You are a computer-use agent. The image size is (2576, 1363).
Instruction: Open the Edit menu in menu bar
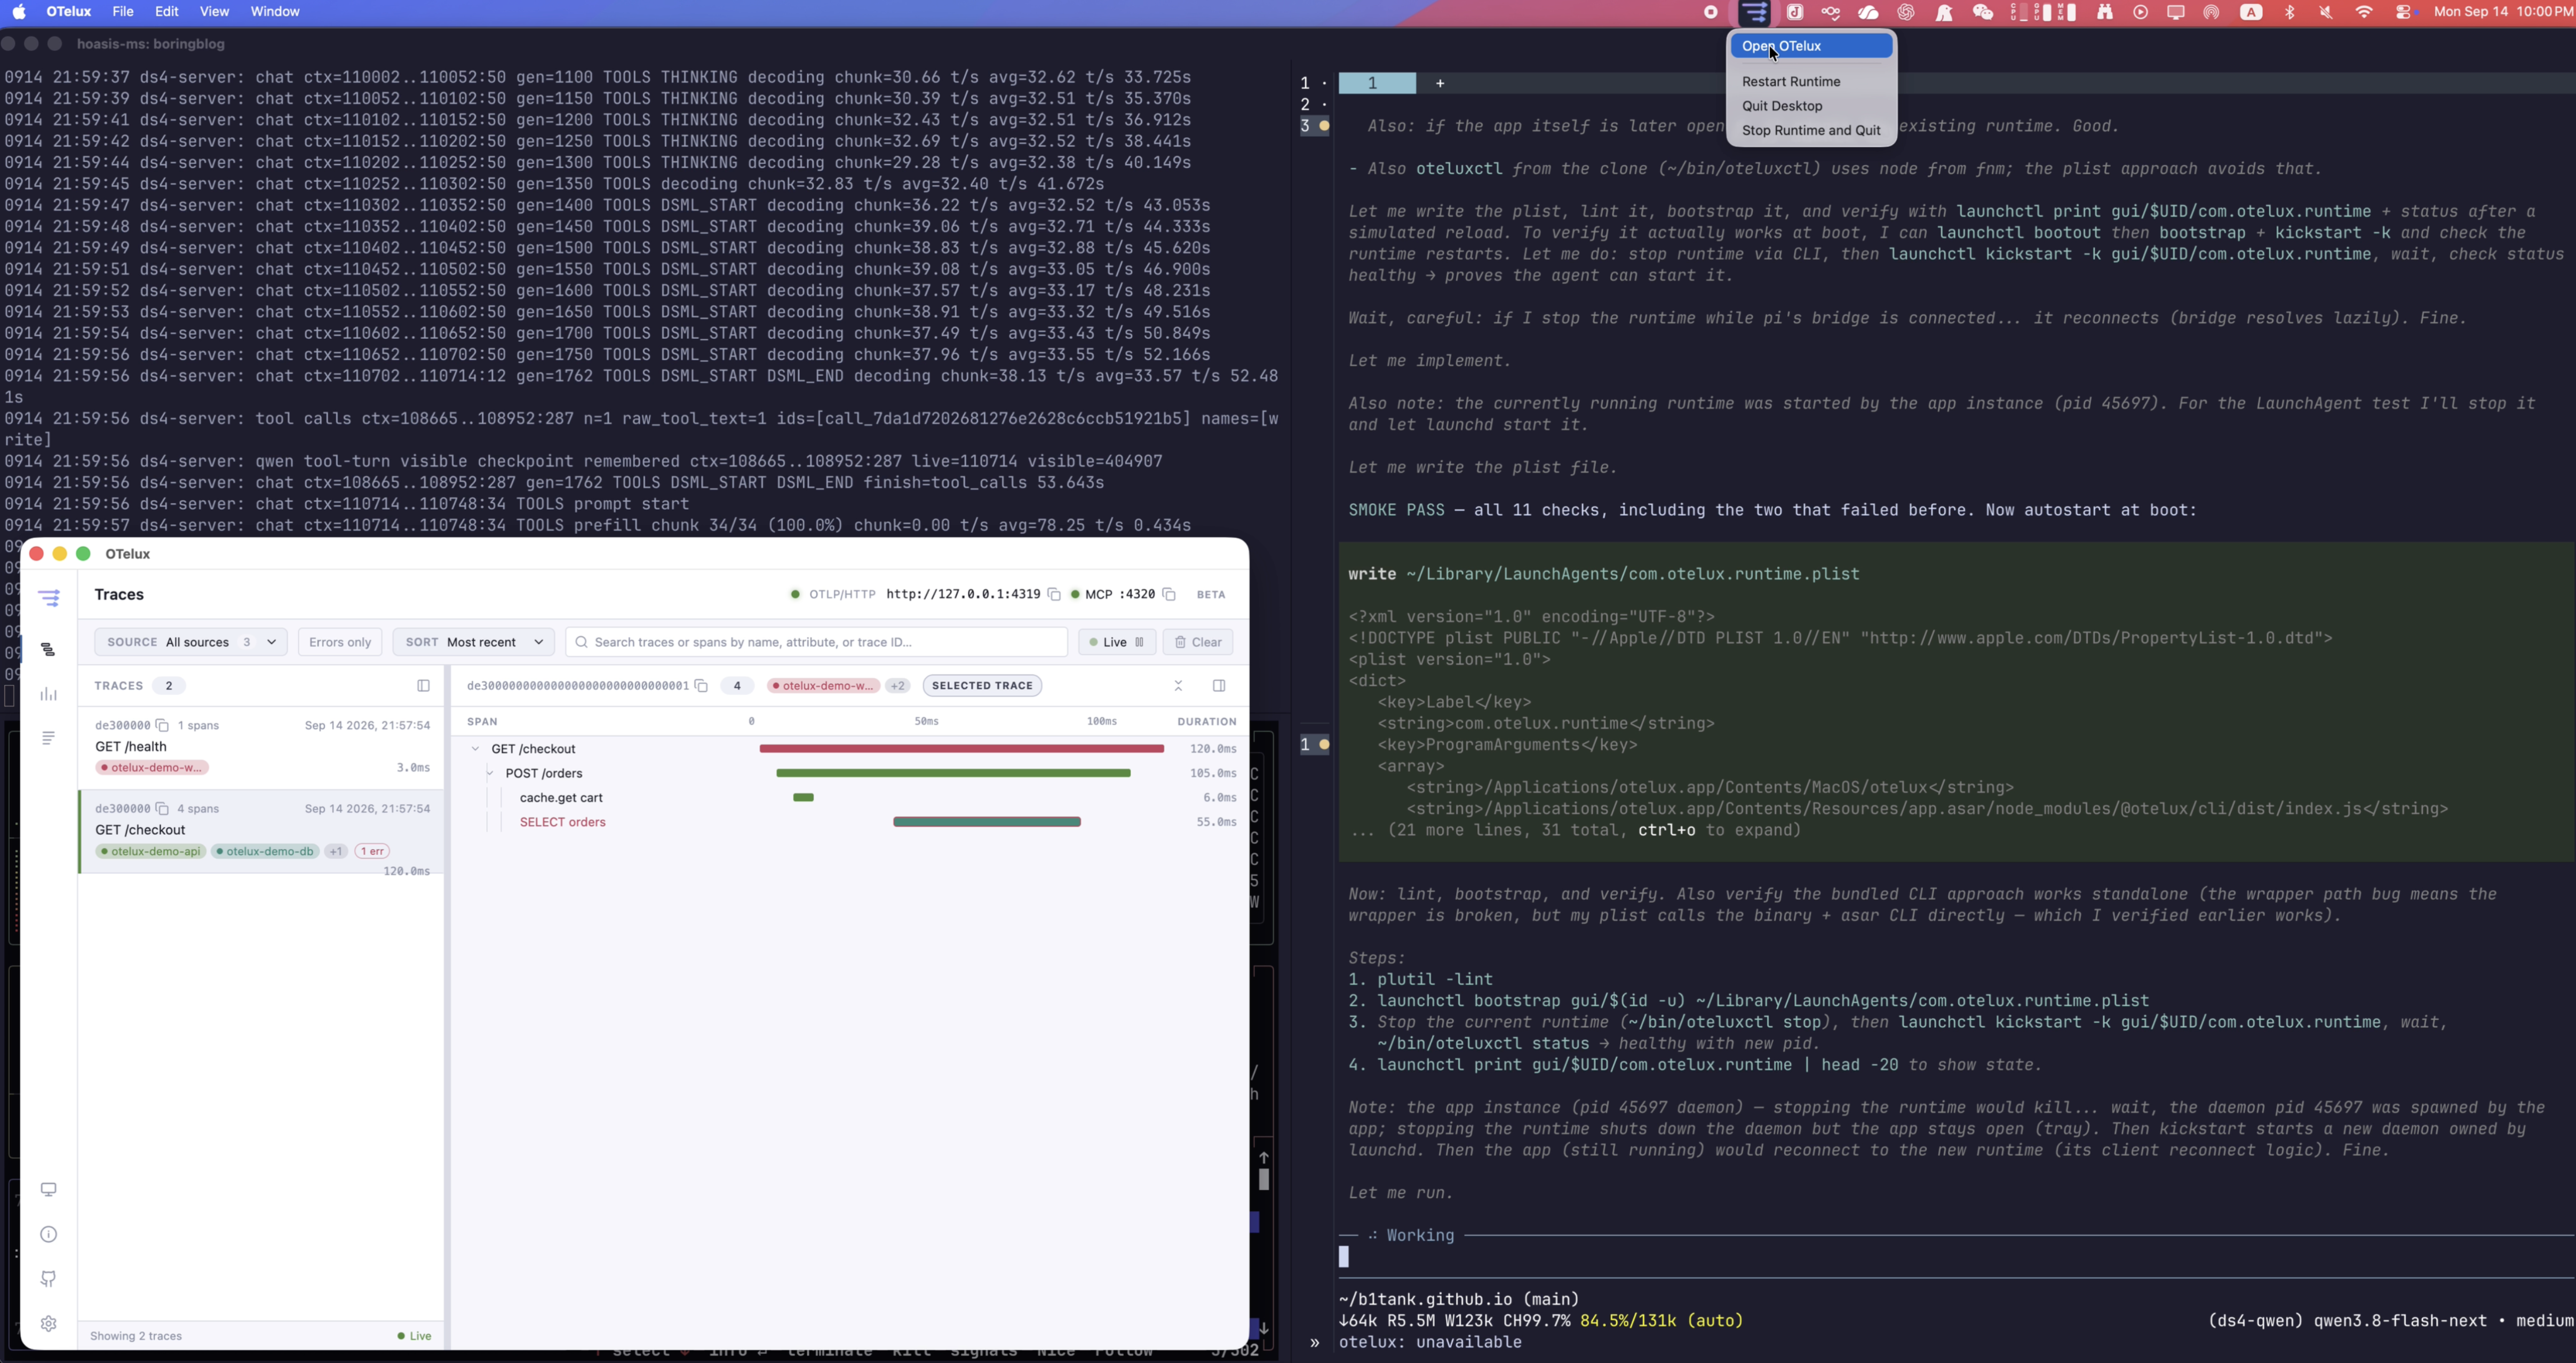[x=167, y=12]
